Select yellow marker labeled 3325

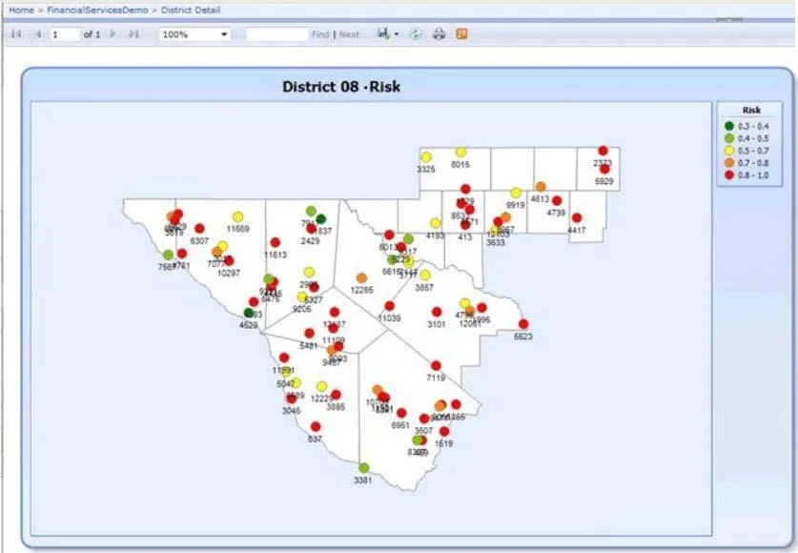pos(426,157)
